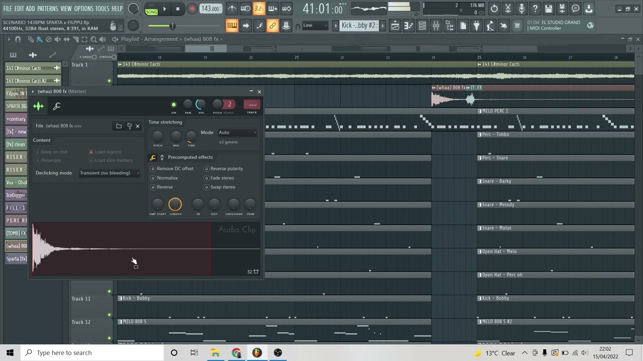Open the Line snap dropdown

[315, 26]
